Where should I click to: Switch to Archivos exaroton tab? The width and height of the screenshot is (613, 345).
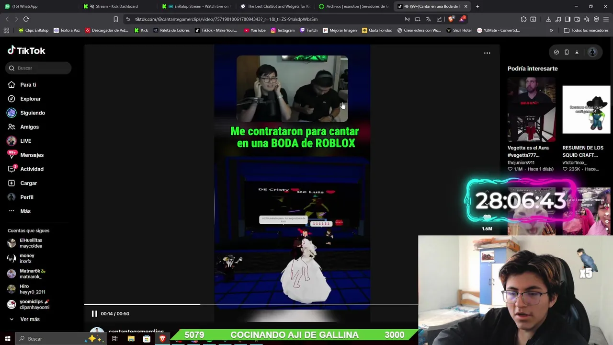click(x=354, y=6)
